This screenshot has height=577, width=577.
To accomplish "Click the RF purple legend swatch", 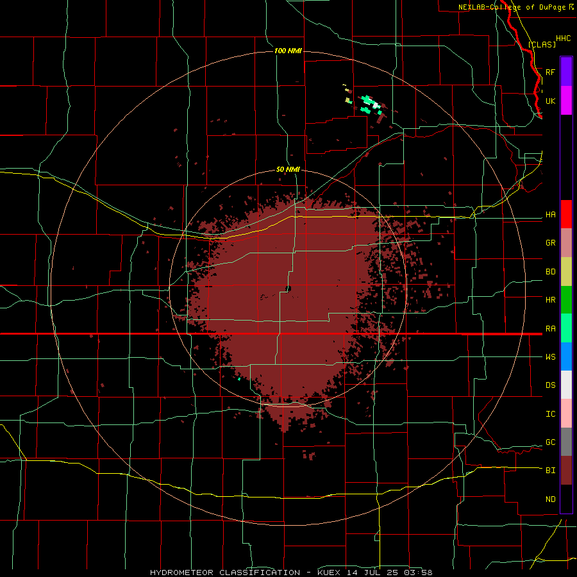I will coord(566,72).
